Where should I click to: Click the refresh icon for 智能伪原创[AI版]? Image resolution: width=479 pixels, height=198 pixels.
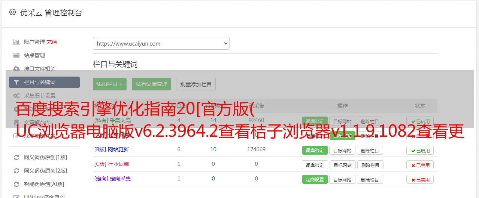pos(16,184)
